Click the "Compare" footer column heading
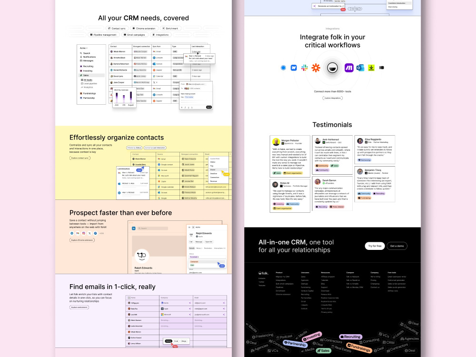This screenshot has height=357, width=476. [350, 273]
